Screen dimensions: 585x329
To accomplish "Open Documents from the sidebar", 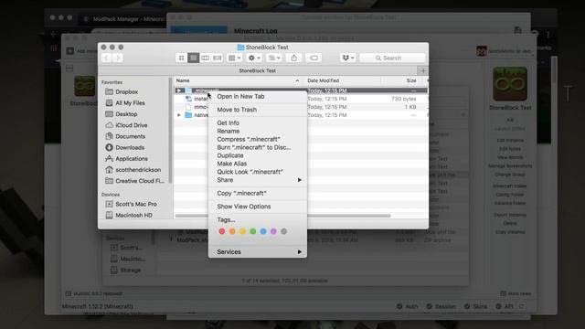I will pos(130,136).
